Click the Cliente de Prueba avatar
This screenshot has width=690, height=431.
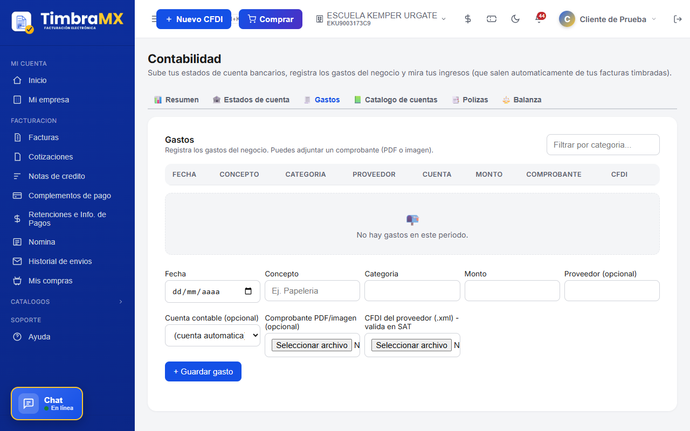[x=567, y=19]
